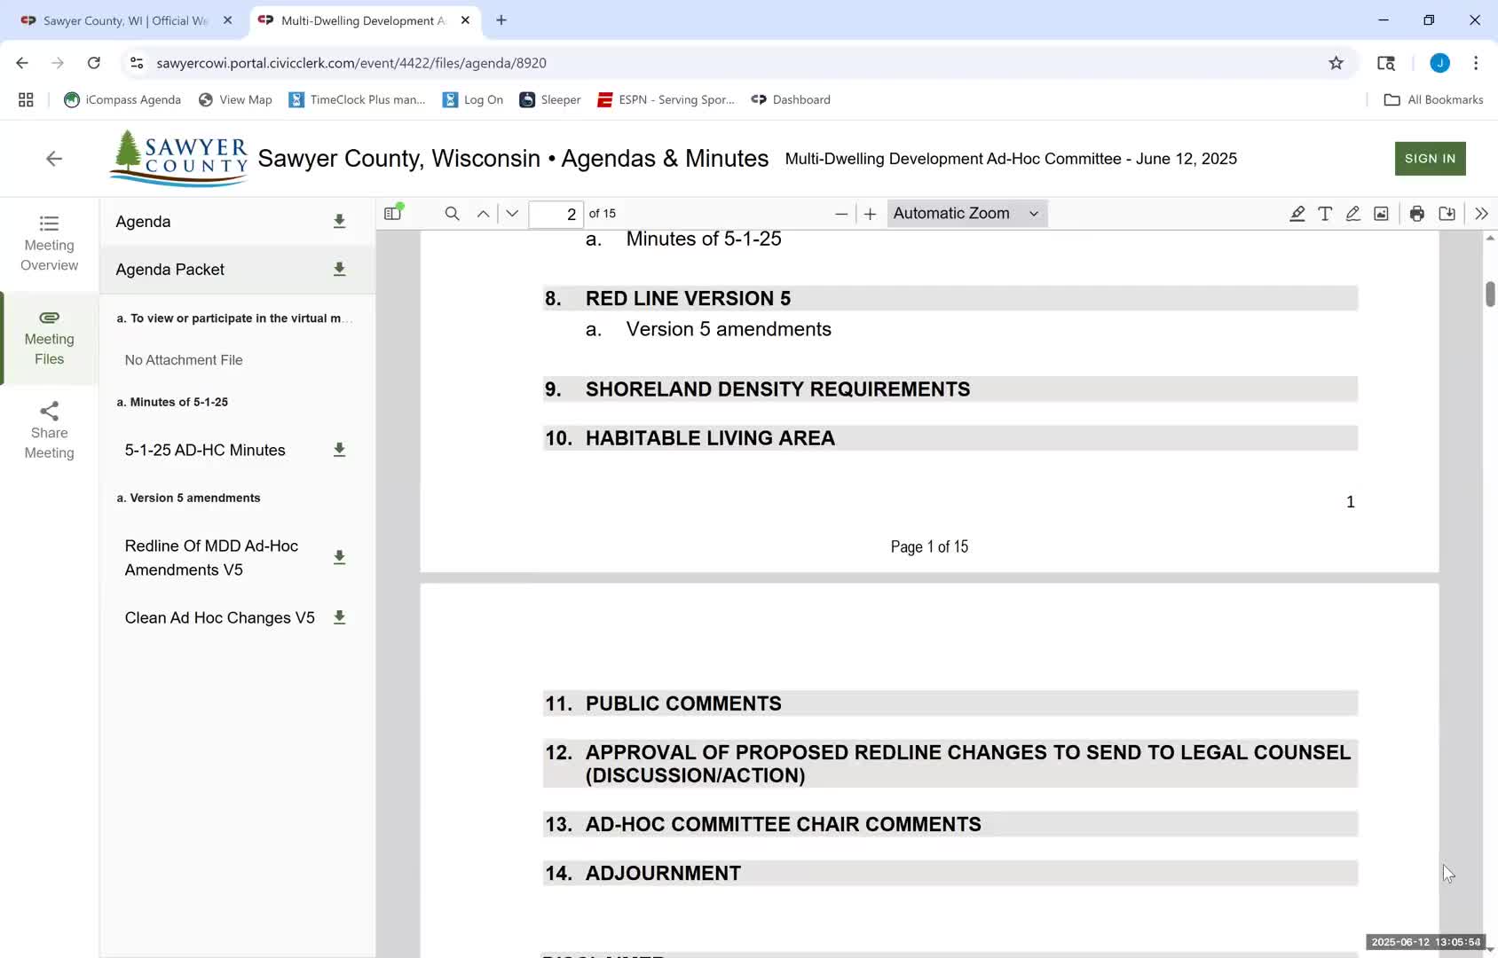The width and height of the screenshot is (1498, 958).
Task: Click the PDF zoom out button
Action: coord(841,214)
